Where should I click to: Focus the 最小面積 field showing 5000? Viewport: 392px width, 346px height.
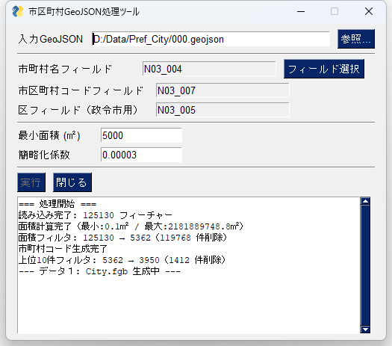pos(141,135)
